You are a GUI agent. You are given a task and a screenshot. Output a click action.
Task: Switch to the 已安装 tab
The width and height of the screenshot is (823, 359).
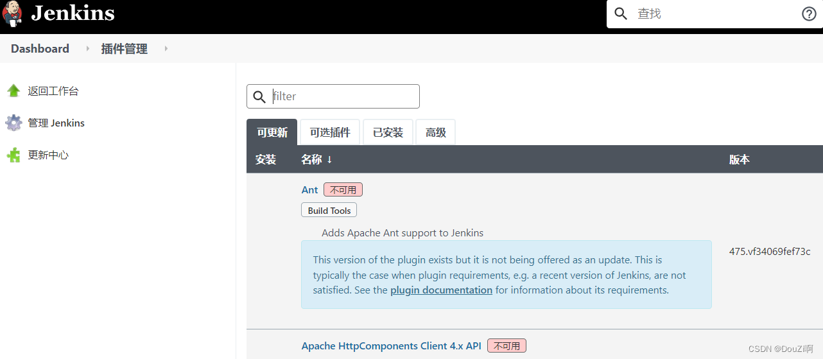click(388, 132)
